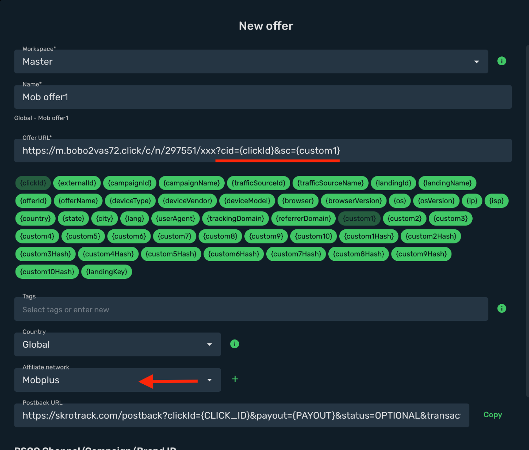Insert the {city} token
Viewport: 529px width, 450px height.
pos(105,218)
